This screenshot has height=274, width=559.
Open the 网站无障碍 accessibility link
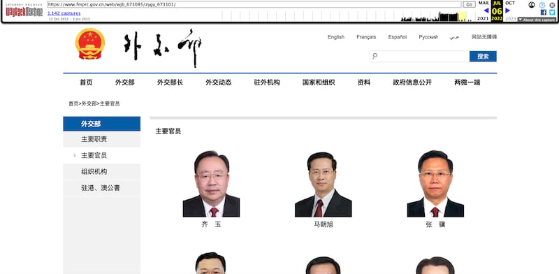pyautogui.click(x=484, y=37)
